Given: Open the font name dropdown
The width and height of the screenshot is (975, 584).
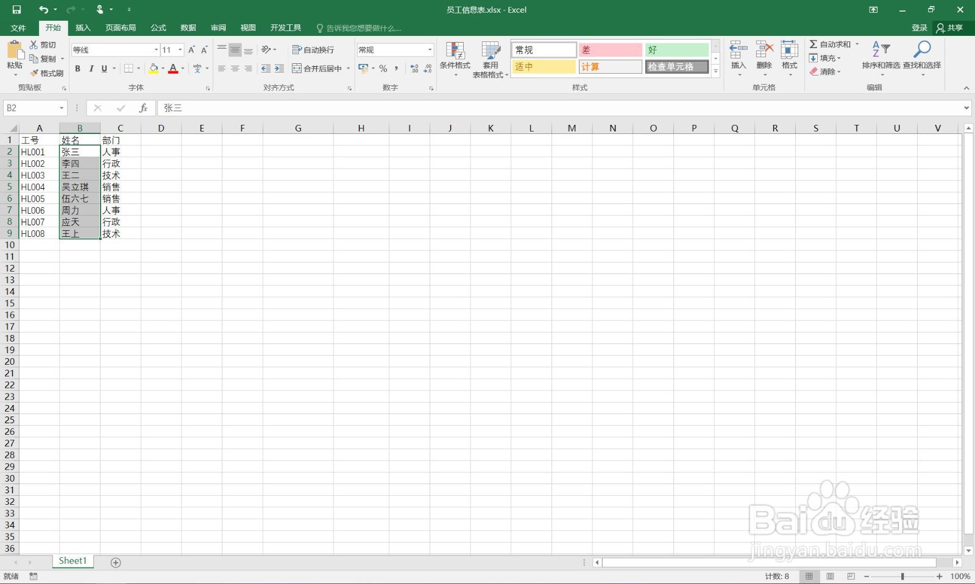Looking at the screenshot, I should pos(156,50).
